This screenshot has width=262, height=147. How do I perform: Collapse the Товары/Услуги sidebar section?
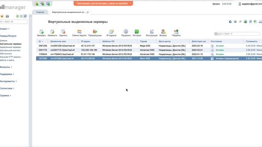point(8,36)
